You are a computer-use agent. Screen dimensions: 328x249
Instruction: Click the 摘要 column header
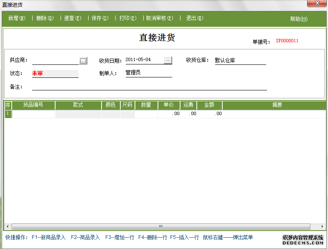point(277,105)
